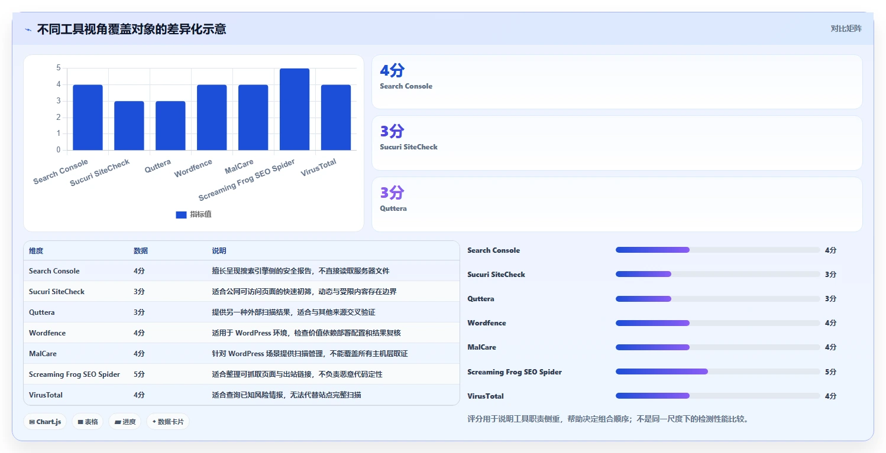This screenshot has height=453, width=886.
Task: Click the Quttera label in the progress list
Action: pos(481,299)
